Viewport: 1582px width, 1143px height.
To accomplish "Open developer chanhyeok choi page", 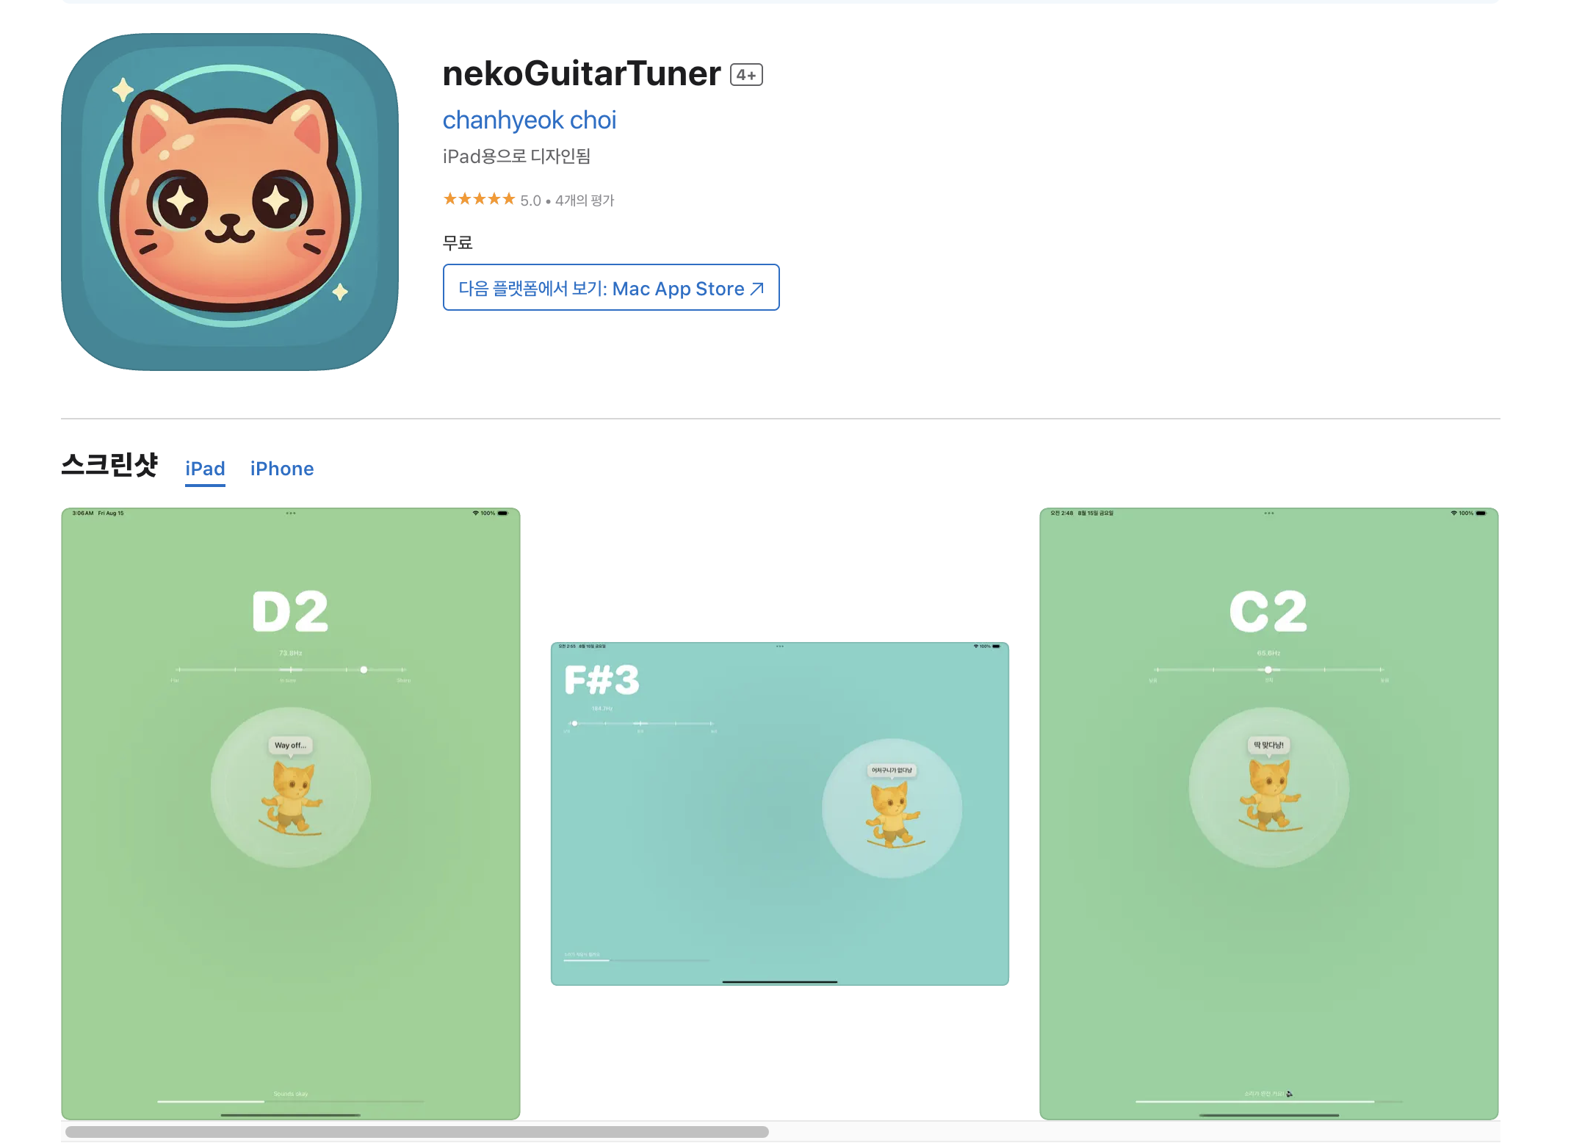I will (x=530, y=120).
